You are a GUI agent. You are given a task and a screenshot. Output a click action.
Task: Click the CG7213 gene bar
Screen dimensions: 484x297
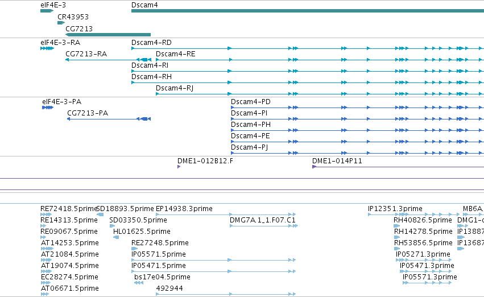(x=108, y=35)
